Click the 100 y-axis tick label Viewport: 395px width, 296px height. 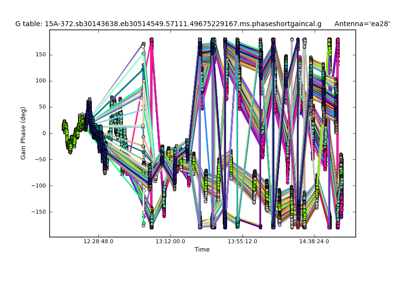pos(40,81)
